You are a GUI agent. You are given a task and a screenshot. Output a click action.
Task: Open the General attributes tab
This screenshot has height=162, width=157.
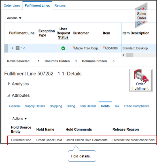15,106
